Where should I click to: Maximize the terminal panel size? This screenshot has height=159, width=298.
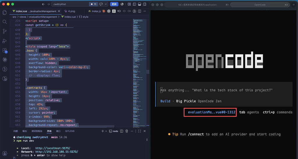click(x=139, y=131)
